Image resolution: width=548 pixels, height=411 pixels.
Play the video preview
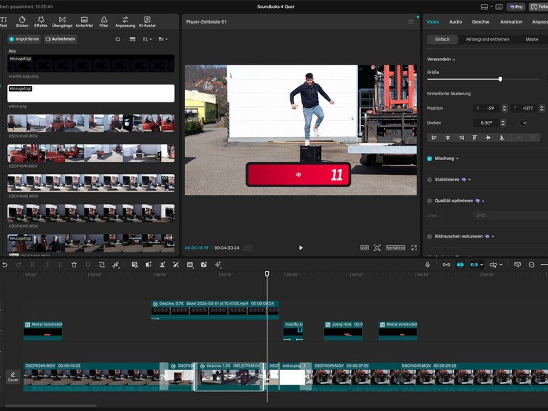click(301, 247)
